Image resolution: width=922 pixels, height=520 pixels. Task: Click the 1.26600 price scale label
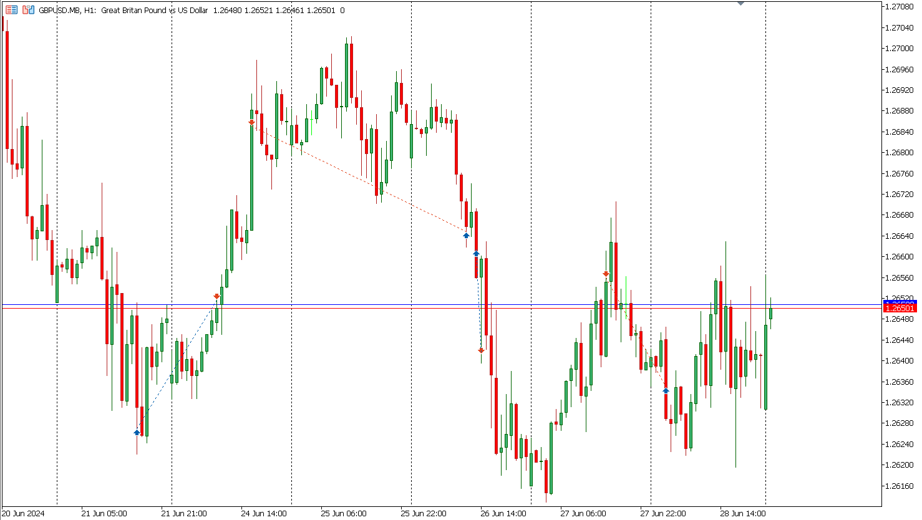point(900,256)
